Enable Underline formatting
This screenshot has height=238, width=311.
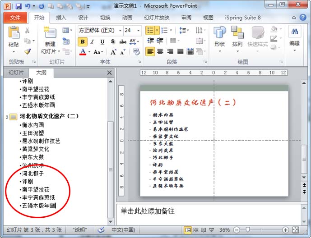point(102,41)
